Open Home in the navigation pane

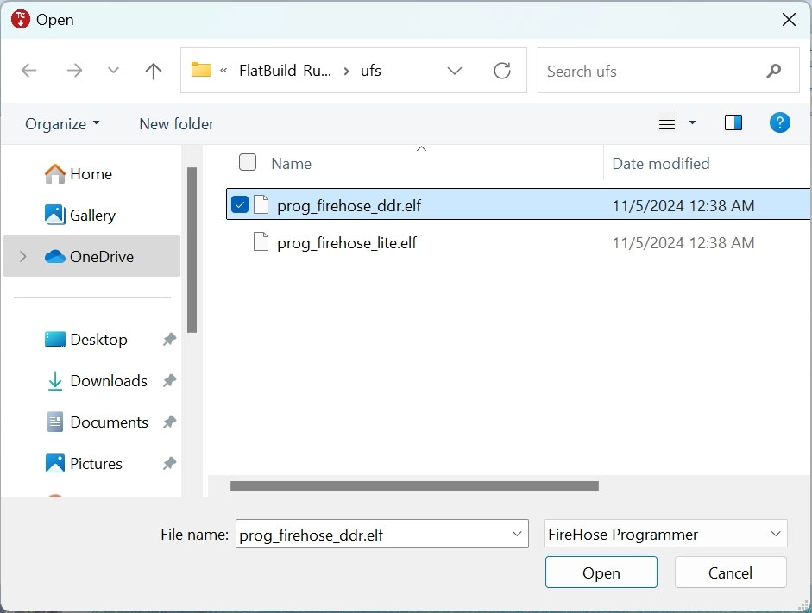pyautogui.click(x=91, y=174)
